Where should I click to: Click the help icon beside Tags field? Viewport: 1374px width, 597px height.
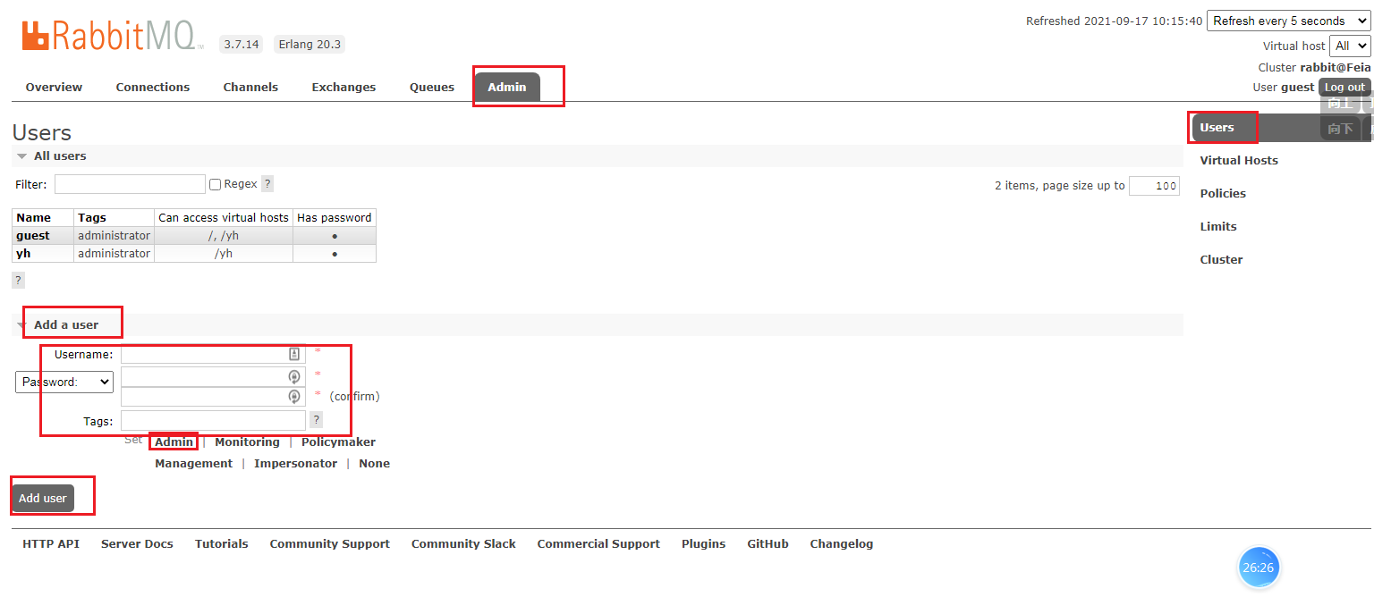point(316,419)
